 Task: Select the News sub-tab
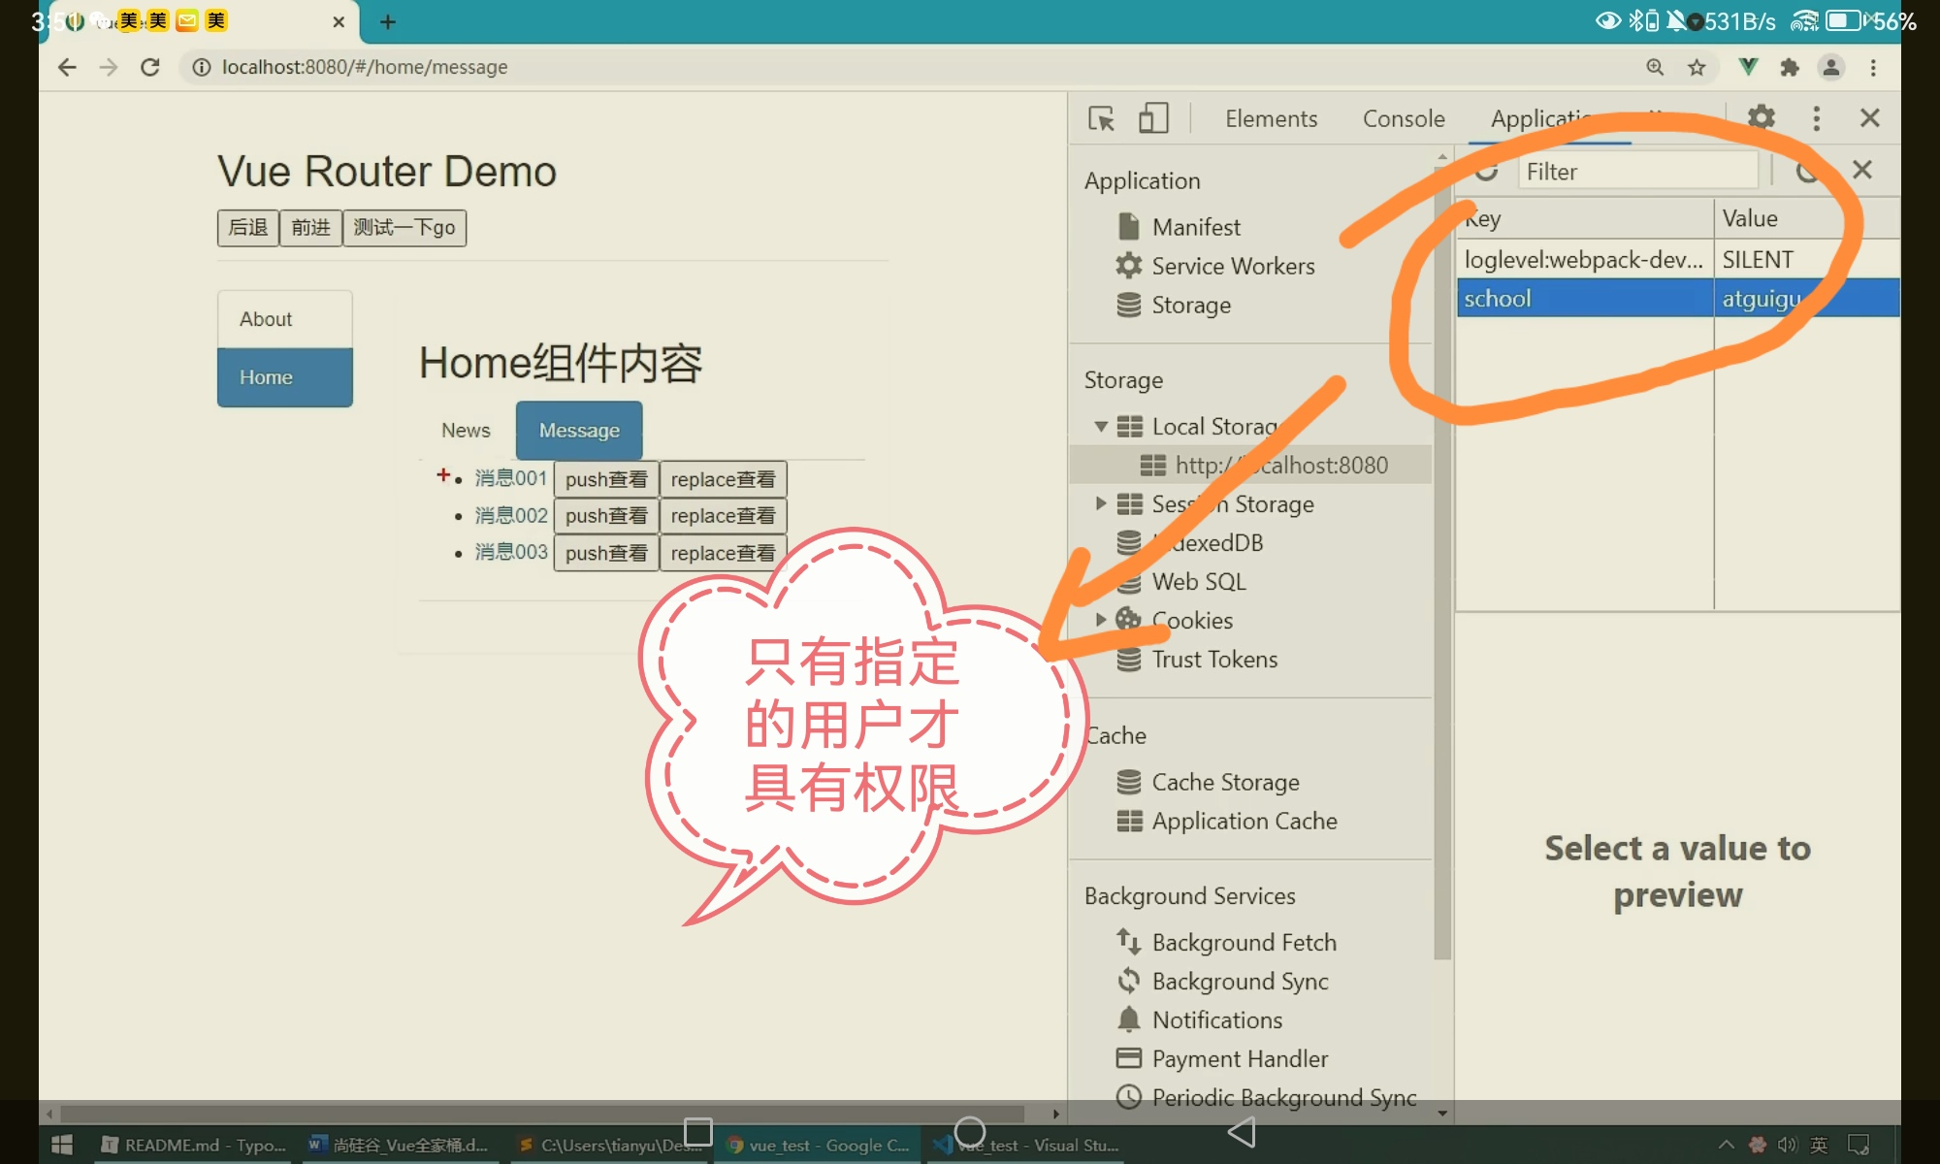click(x=466, y=431)
